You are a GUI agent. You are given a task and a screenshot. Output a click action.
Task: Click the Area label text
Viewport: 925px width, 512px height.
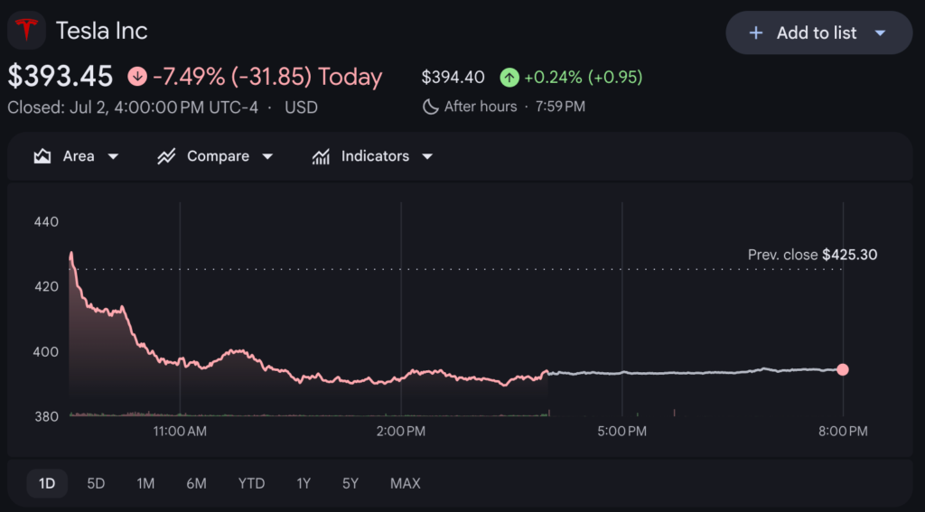click(x=79, y=156)
